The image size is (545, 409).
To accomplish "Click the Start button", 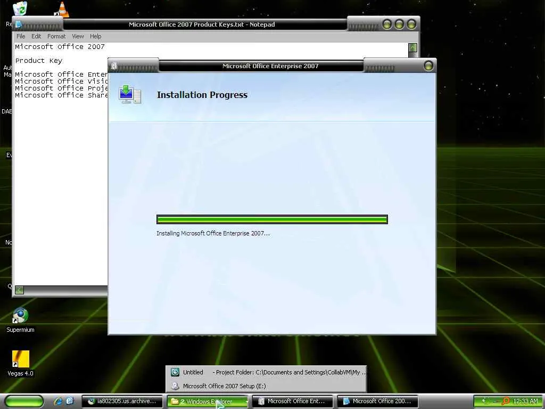I will 24,402.
